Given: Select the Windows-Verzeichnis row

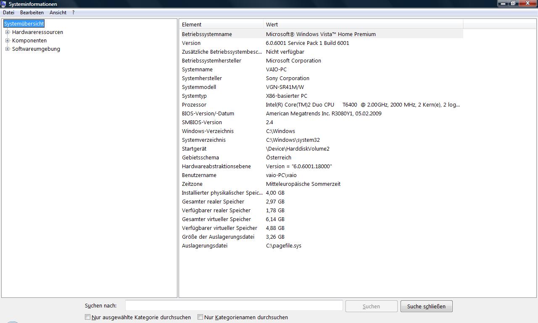Looking at the screenshot, I should click(321, 131).
